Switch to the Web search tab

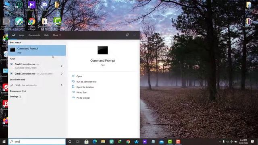(46, 35)
